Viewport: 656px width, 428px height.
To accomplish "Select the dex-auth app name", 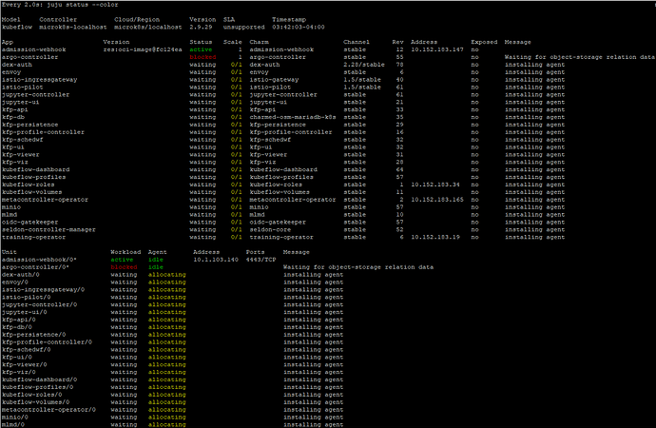I will click(x=17, y=65).
